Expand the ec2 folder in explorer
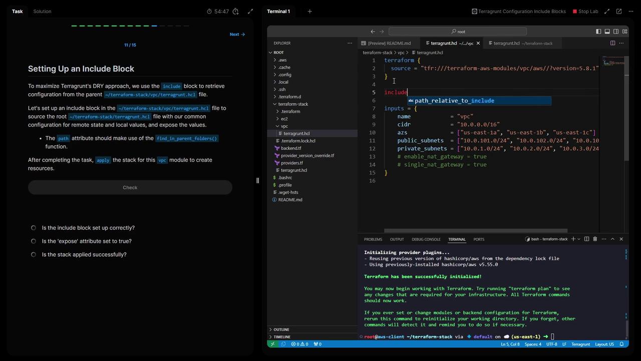Viewport: 641px width, 361px height. pyautogui.click(x=284, y=119)
